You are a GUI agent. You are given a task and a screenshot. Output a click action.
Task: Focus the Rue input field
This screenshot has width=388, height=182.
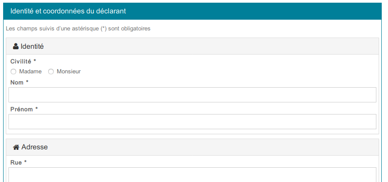(192, 174)
